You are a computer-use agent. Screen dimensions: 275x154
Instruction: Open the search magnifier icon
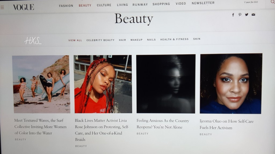point(273,2)
